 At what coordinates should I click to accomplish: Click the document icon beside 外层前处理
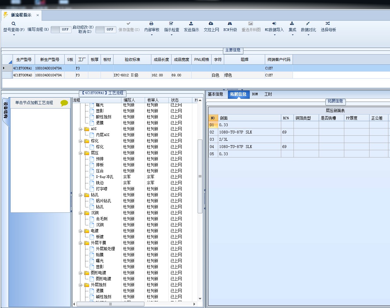tap(92, 249)
